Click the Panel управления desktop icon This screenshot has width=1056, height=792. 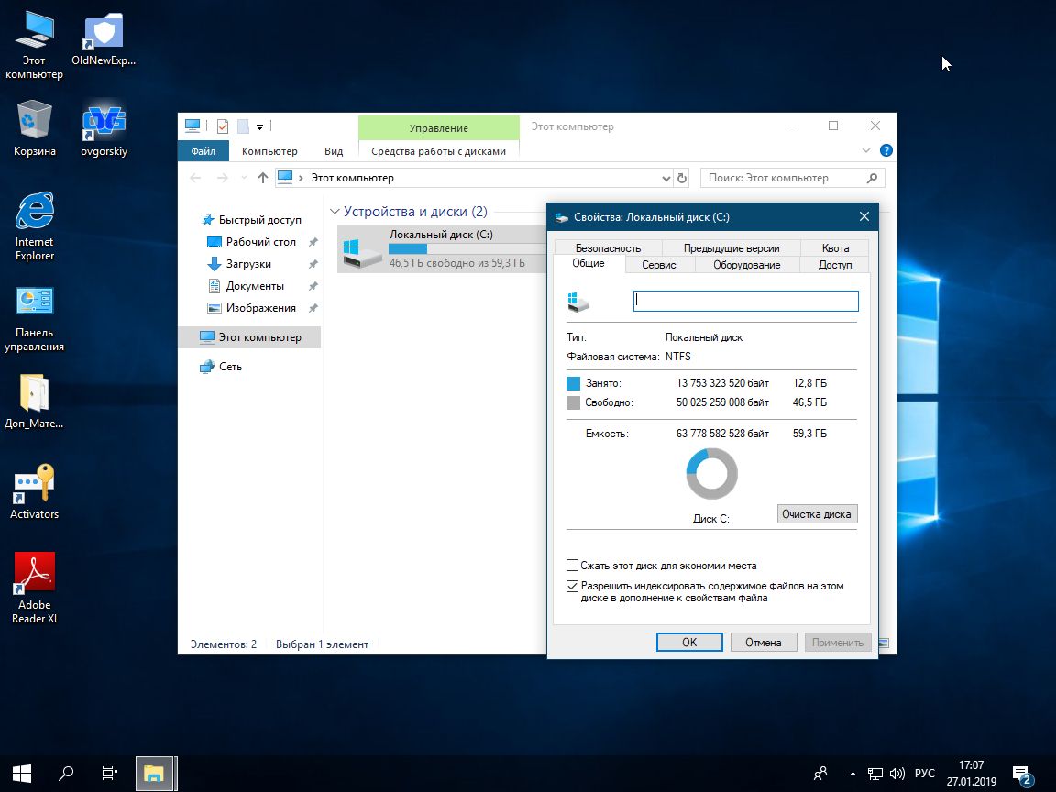coord(34,303)
